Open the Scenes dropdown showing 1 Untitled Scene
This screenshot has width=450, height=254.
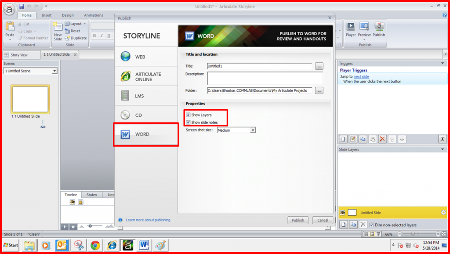[x=30, y=71]
